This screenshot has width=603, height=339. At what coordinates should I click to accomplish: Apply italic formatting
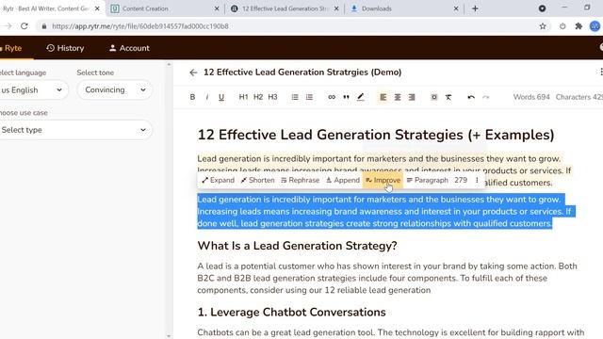click(207, 97)
